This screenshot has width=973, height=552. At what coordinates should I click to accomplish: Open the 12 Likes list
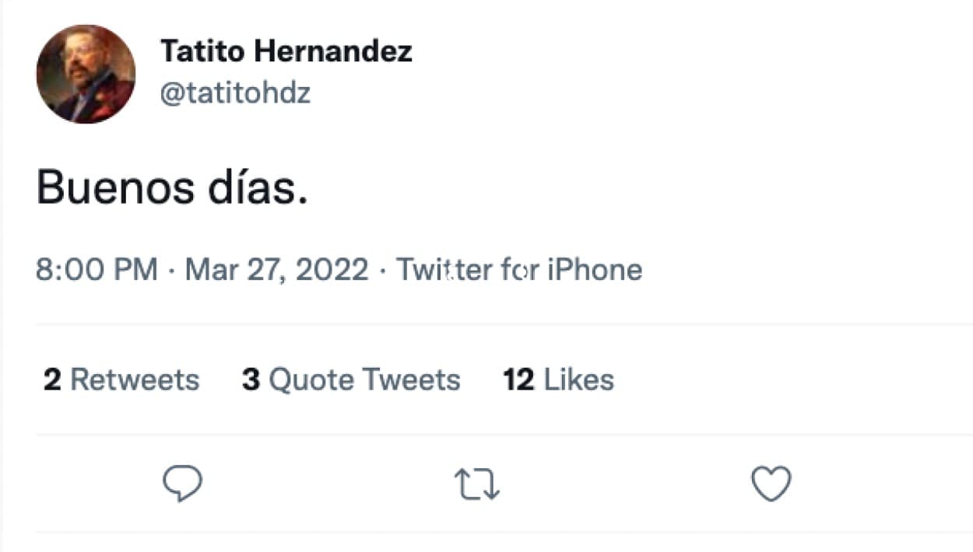558,379
